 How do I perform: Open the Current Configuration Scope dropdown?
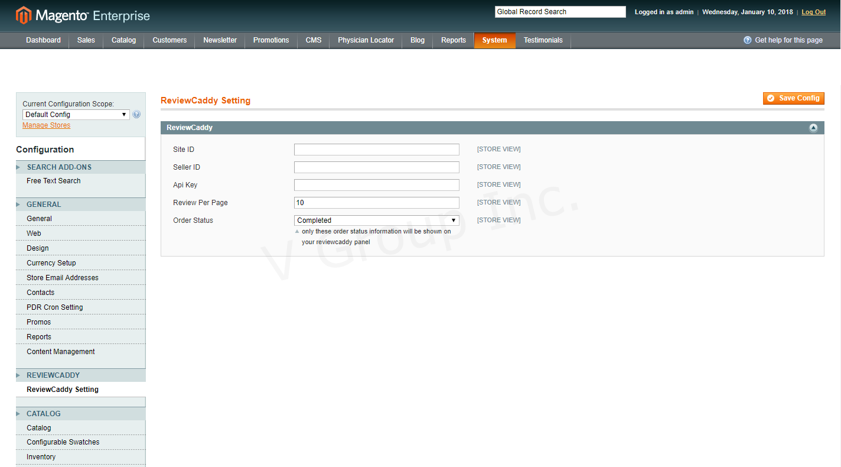pos(76,115)
